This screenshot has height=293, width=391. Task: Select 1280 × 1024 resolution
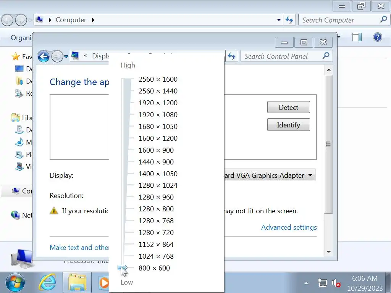(158, 185)
